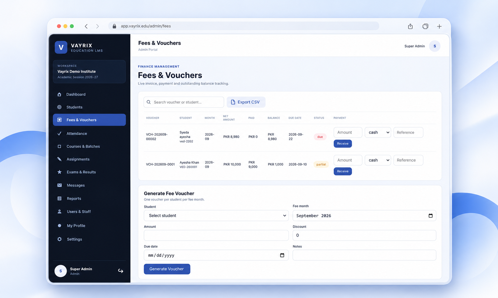Click the browser address bar app.vayrix.edu/admin/fees

tap(244, 26)
